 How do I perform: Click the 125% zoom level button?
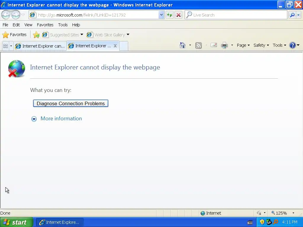pyautogui.click(x=279, y=213)
